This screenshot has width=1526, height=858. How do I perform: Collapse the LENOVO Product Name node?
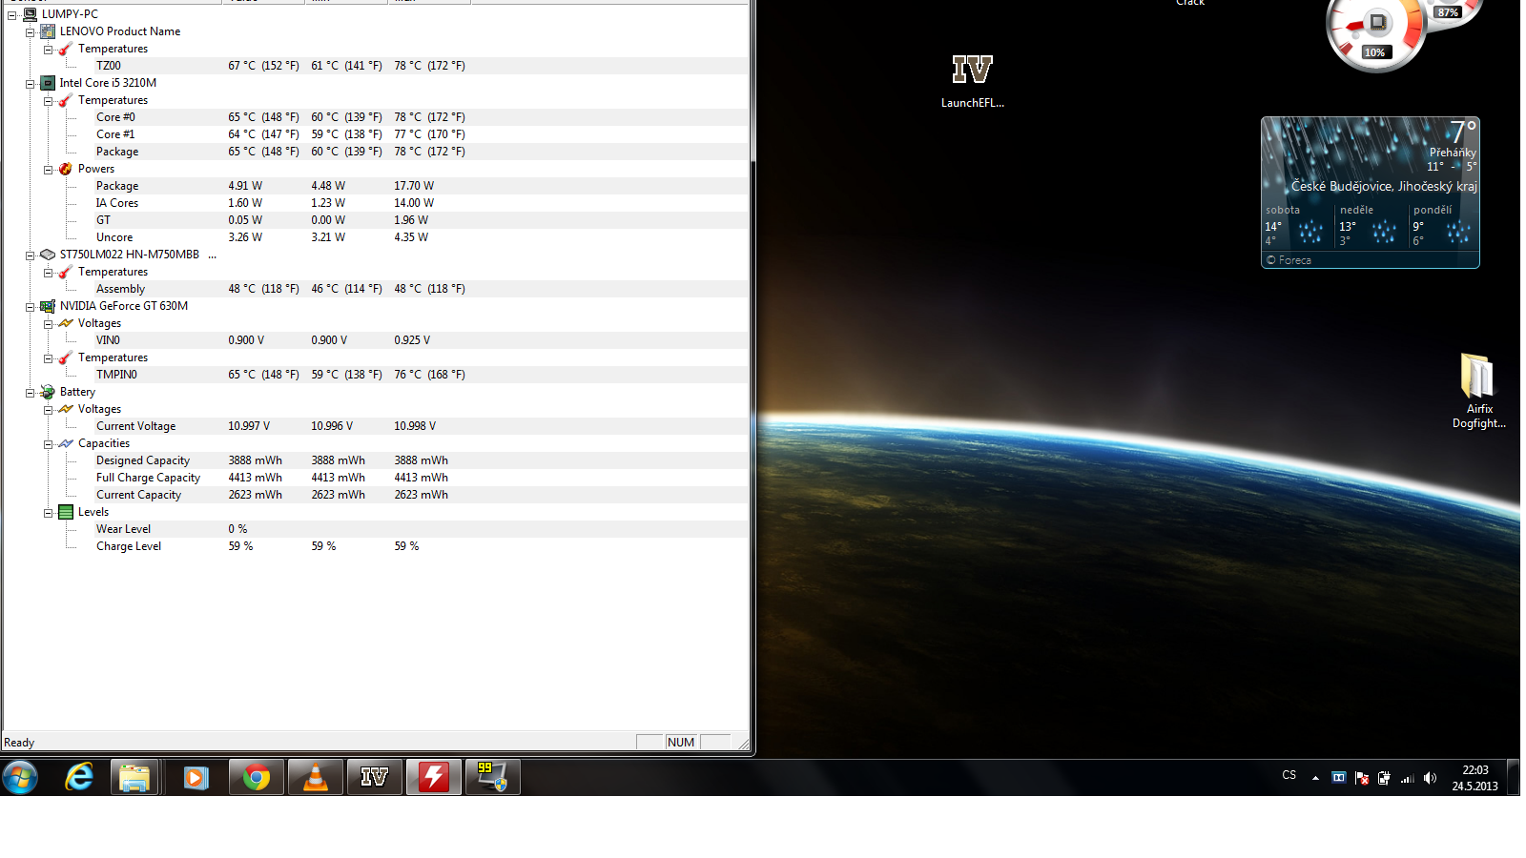pos(30,32)
